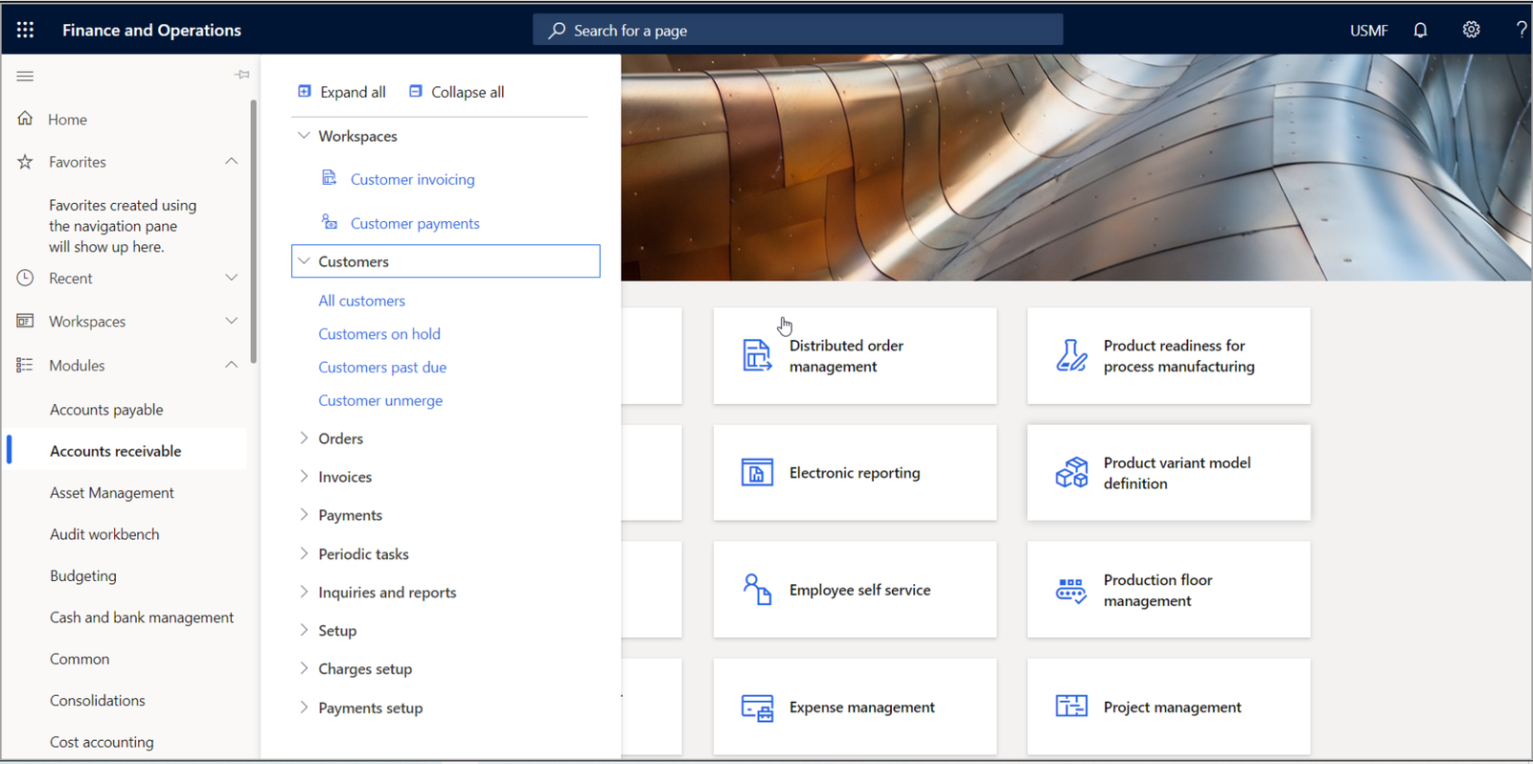The height and width of the screenshot is (764, 1533).
Task: Collapse the Modules section chevron
Action: [231, 364]
